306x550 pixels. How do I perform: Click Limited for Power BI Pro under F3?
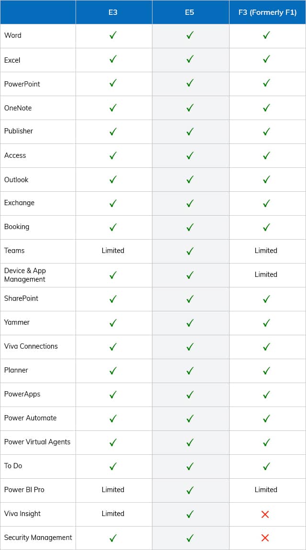pos(266,490)
